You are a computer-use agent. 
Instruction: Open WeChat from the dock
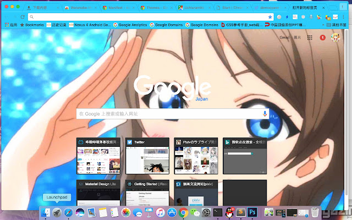pos(195,212)
